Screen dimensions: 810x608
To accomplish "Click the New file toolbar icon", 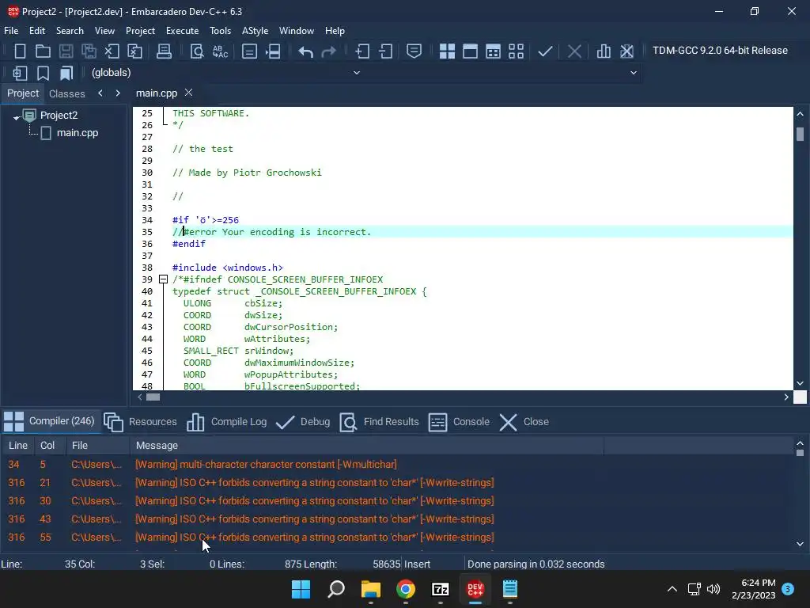I will [20, 51].
